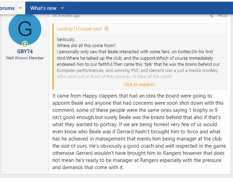Click the 54 minutes ago timestamp
The width and height of the screenshot is (233, 178).
pos(67,16)
